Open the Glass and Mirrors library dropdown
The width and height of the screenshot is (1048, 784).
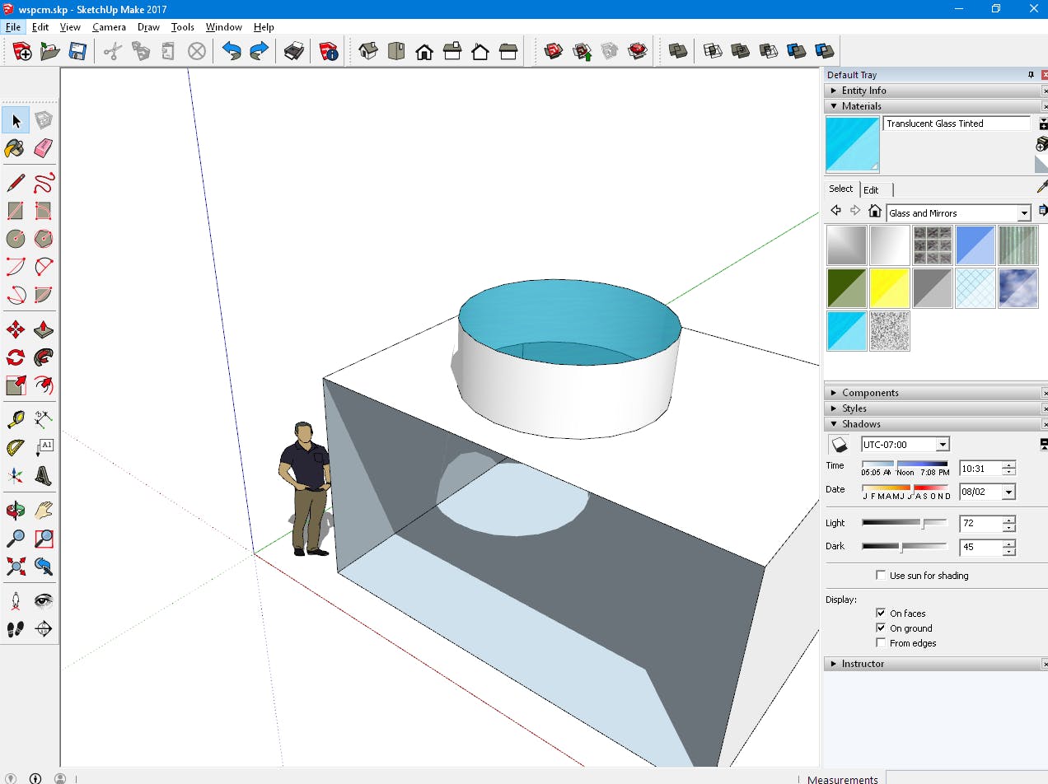[1024, 213]
